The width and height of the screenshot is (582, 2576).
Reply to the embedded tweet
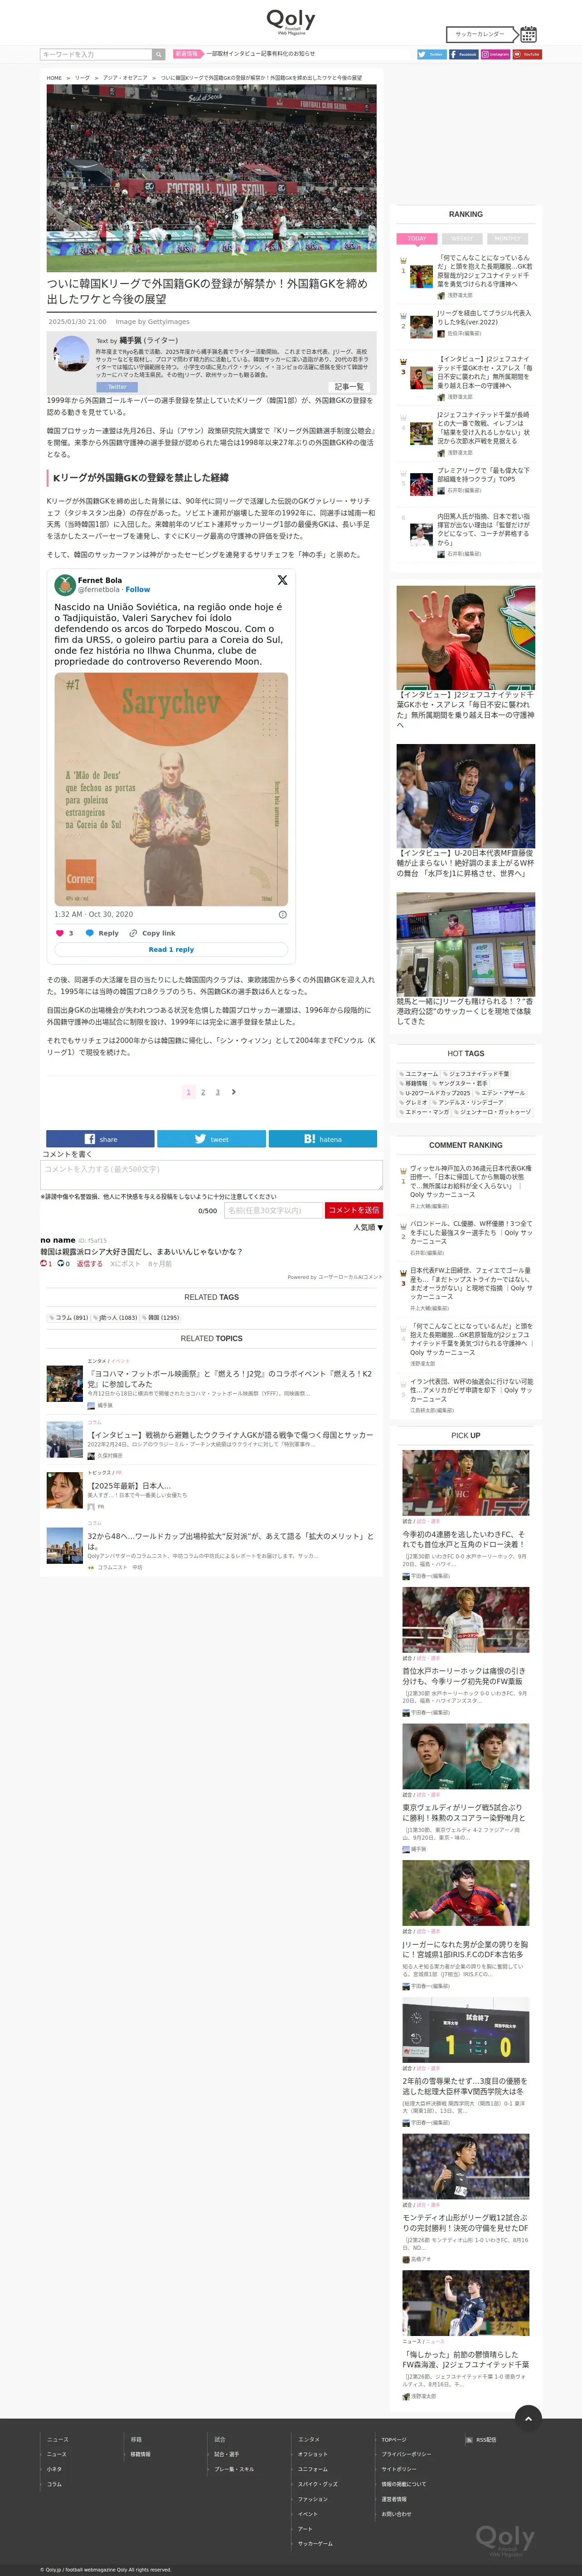pyautogui.click(x=102, y=933)
